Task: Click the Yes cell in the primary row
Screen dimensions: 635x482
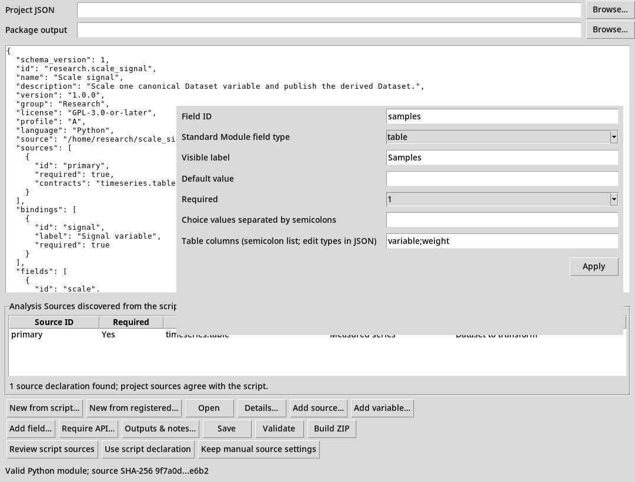Action: click(109, 334)
